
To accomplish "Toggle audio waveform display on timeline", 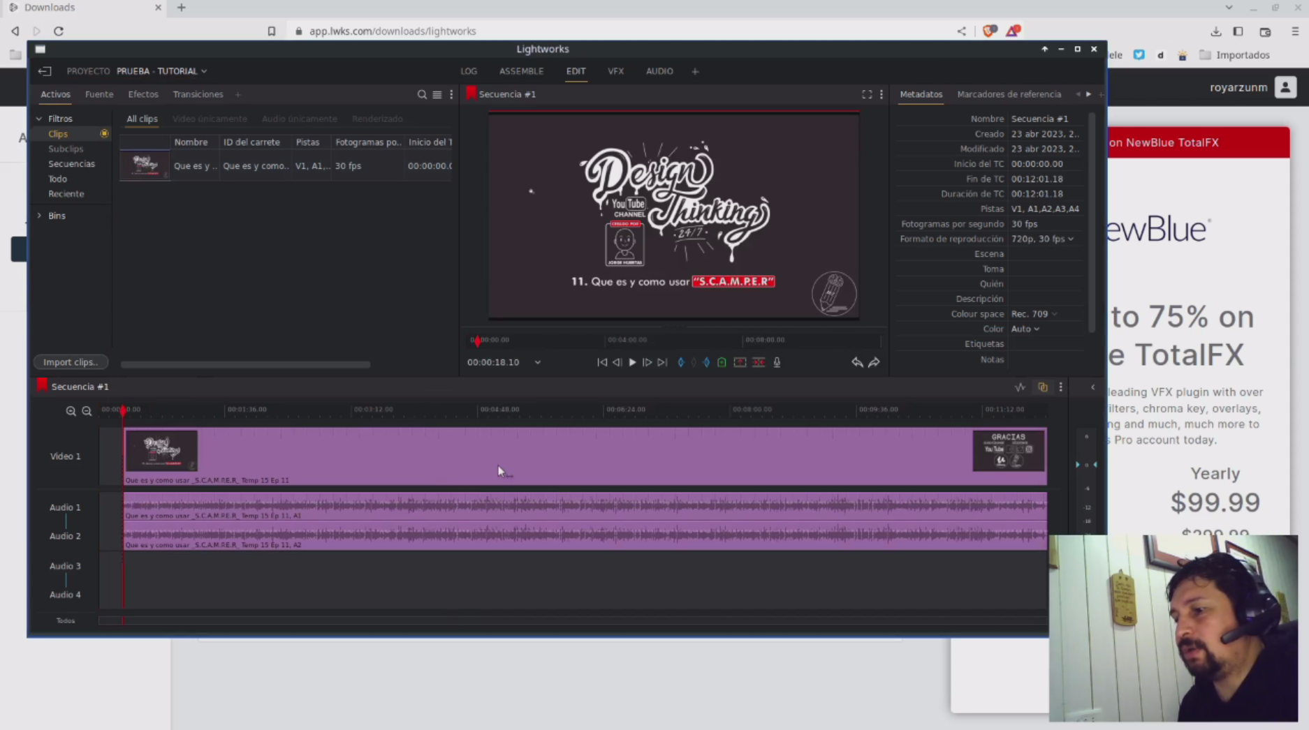I will [1021, 387].
